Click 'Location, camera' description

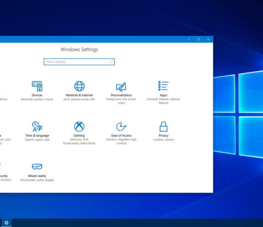pyautogui.click(x=164, y=140)
